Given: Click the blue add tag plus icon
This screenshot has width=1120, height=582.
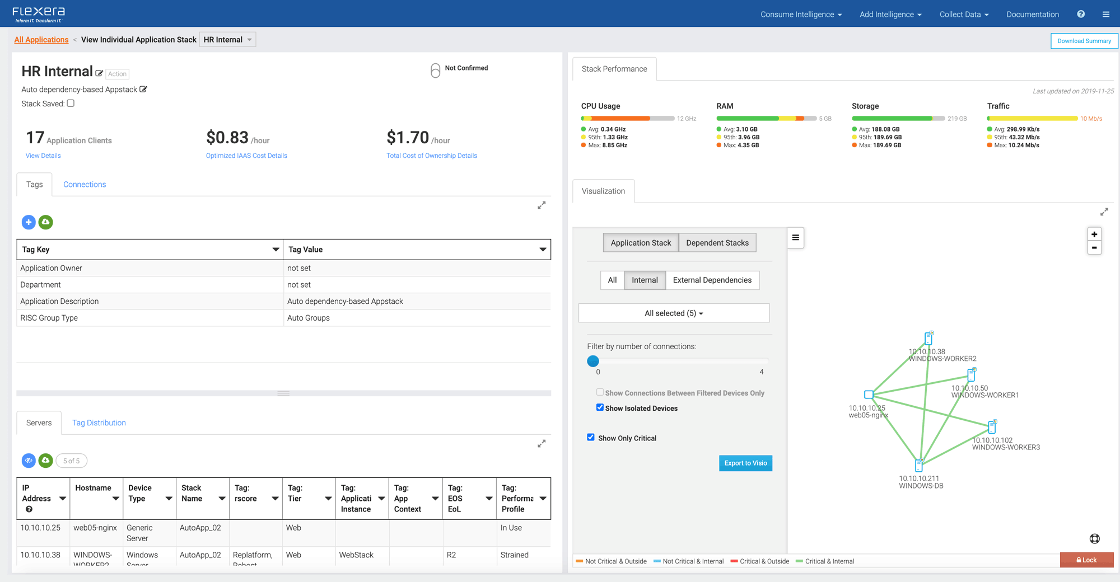Looking at the screenshot, I should click(29, 222).
